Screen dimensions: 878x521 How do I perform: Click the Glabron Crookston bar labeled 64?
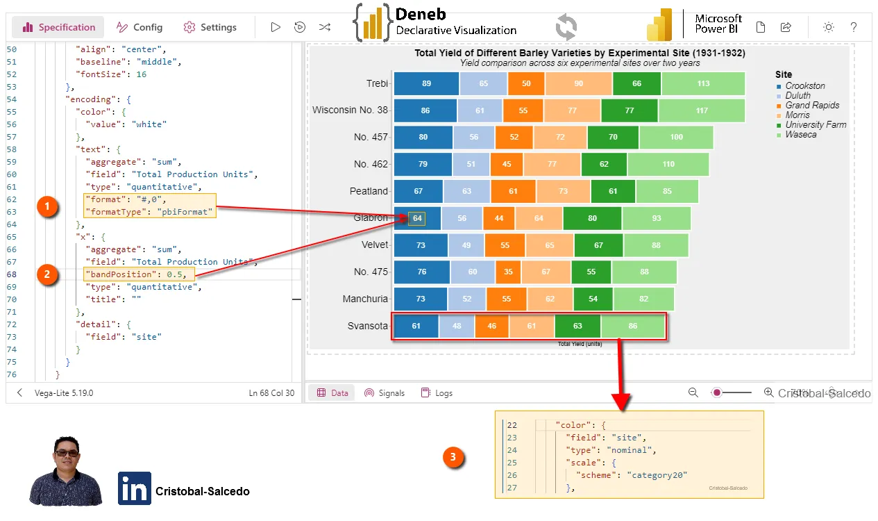[x=416, y=218]
